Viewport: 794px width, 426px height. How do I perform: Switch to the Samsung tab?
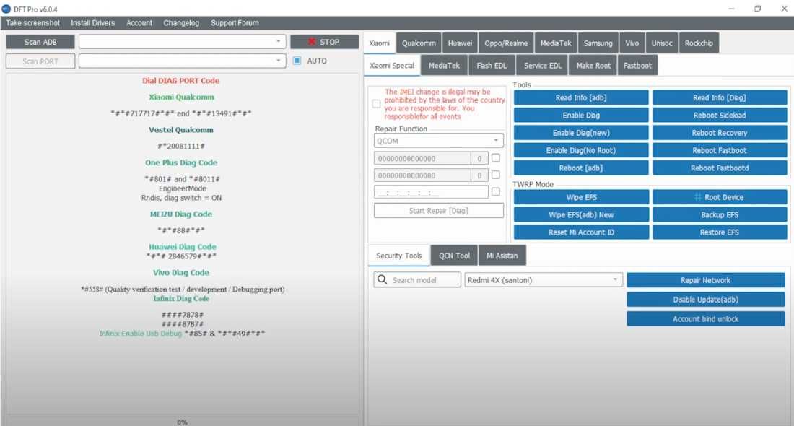pos(598,43)
